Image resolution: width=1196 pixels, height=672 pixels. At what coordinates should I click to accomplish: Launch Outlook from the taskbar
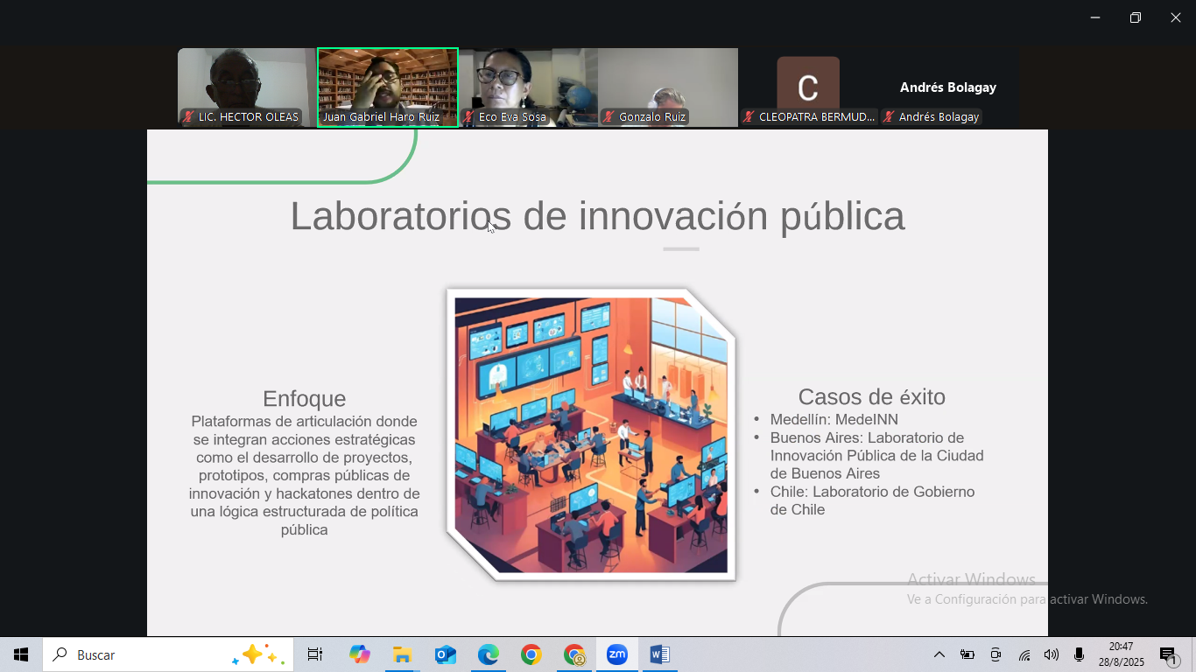coord(446,654)
